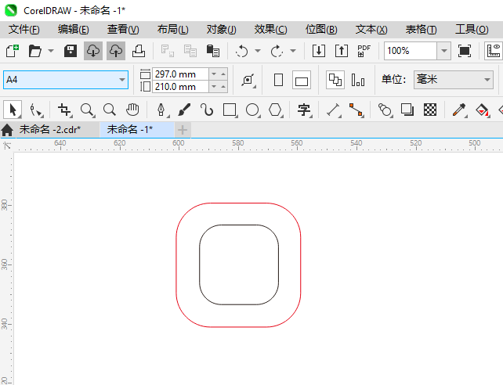Toggle current page layout button

(358, 80)
